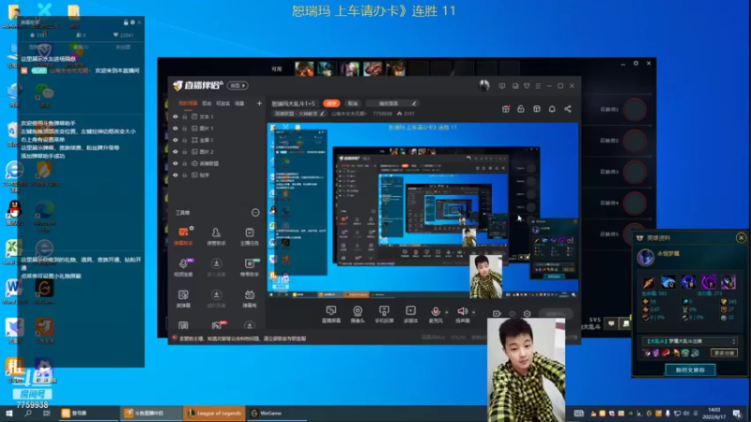This screenshot has height=422, width=751.
Task: Click first champion portrait in League top bar
Action: [304, 68]
